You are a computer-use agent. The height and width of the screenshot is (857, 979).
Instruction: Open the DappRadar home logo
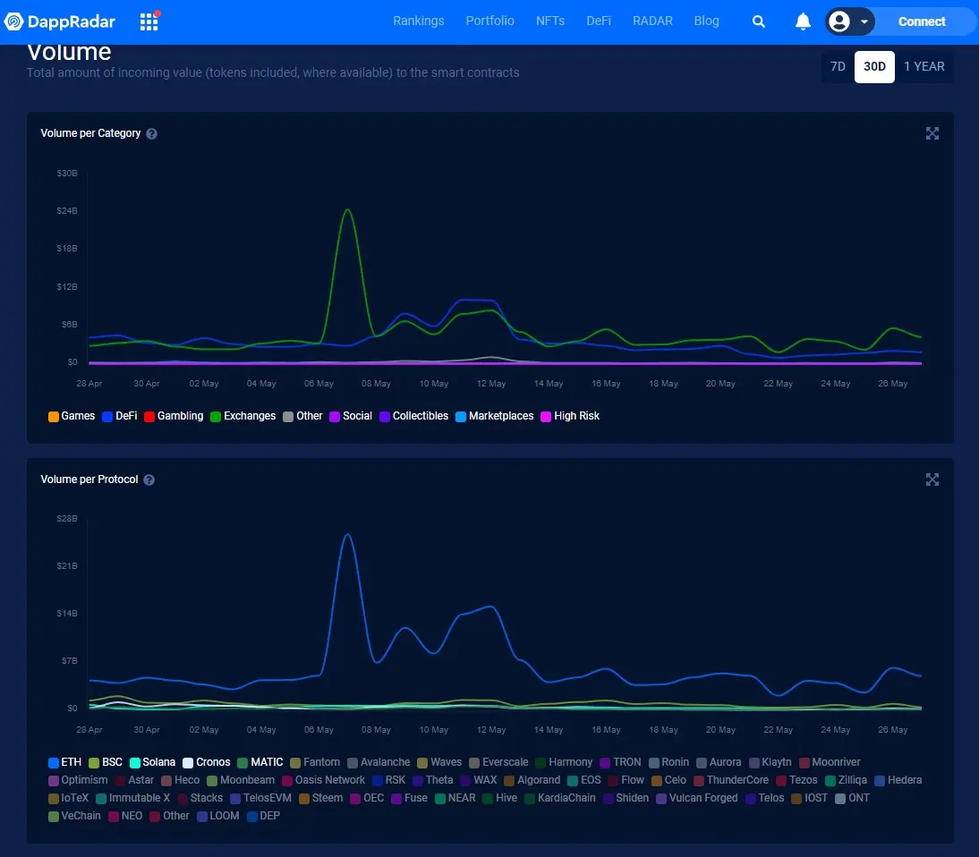pos(59,21)
